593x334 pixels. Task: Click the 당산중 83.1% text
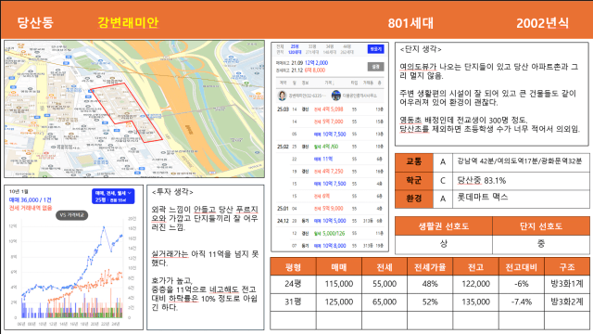[482, 181]
